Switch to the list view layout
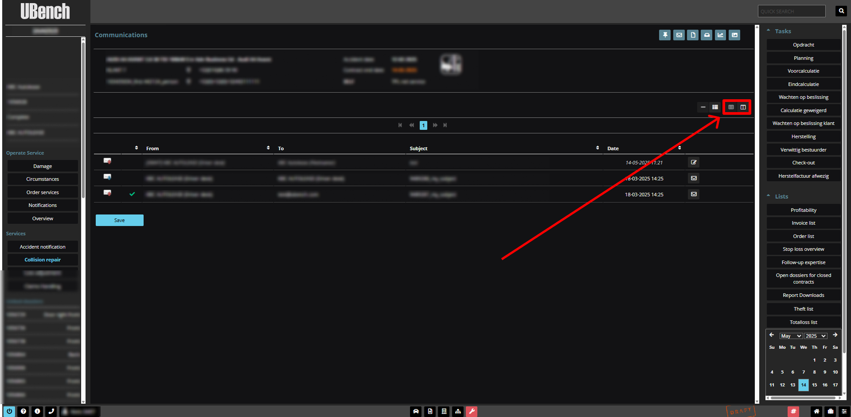Image resolution: width=851 pixels, height=417 pixels. [x=715, y=107]
